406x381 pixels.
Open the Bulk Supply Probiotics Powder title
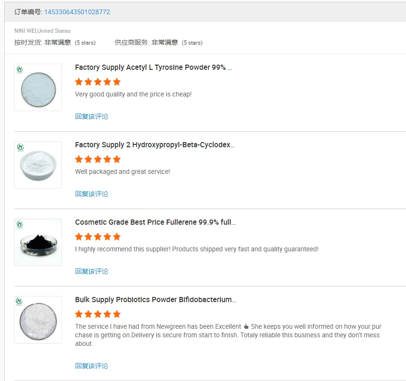coord(155,300)
